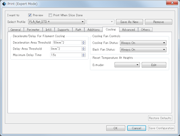Toggle the Preview checkbox
Viewport: 180px width, 136px height.
pyautogui.click(x=30, y=15)
